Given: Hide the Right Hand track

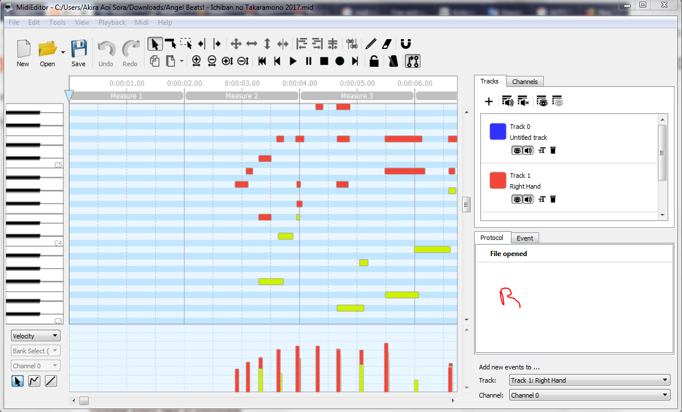Looking at the screenshot, I should pyautogui.click(x=517, y=199).
